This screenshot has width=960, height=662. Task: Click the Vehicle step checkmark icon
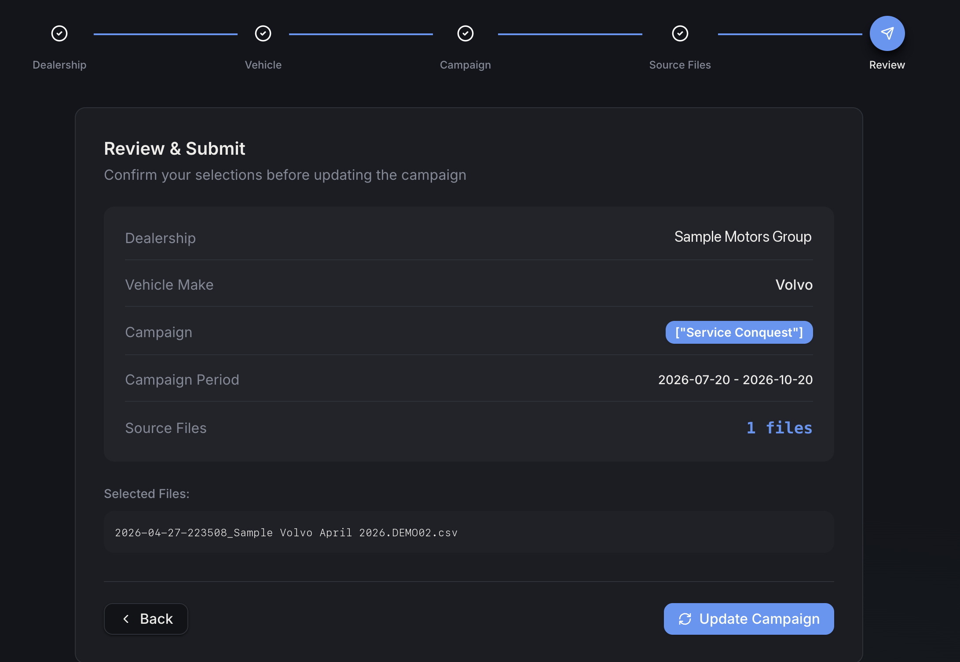[263, 33]
